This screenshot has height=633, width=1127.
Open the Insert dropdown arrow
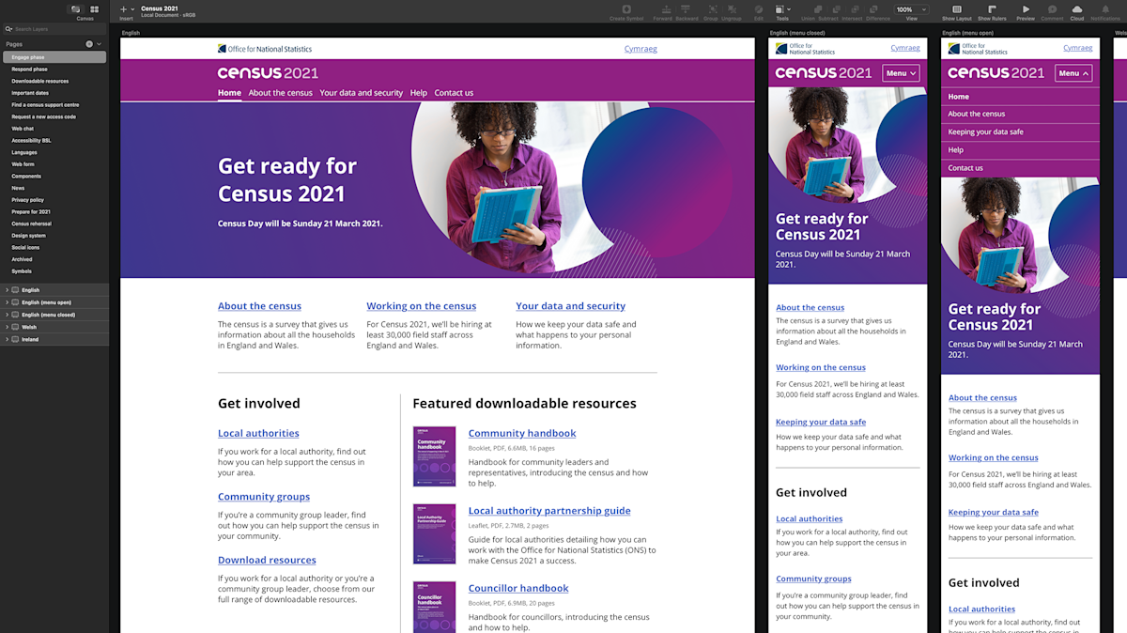[132, 8]
